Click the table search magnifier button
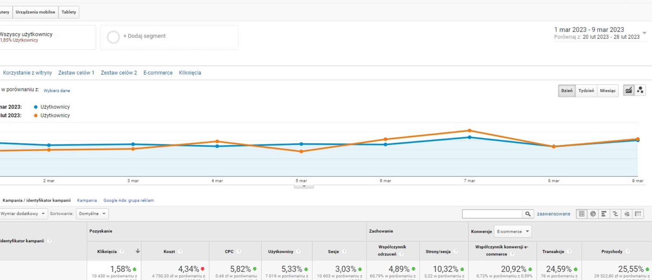 [528, 214]
